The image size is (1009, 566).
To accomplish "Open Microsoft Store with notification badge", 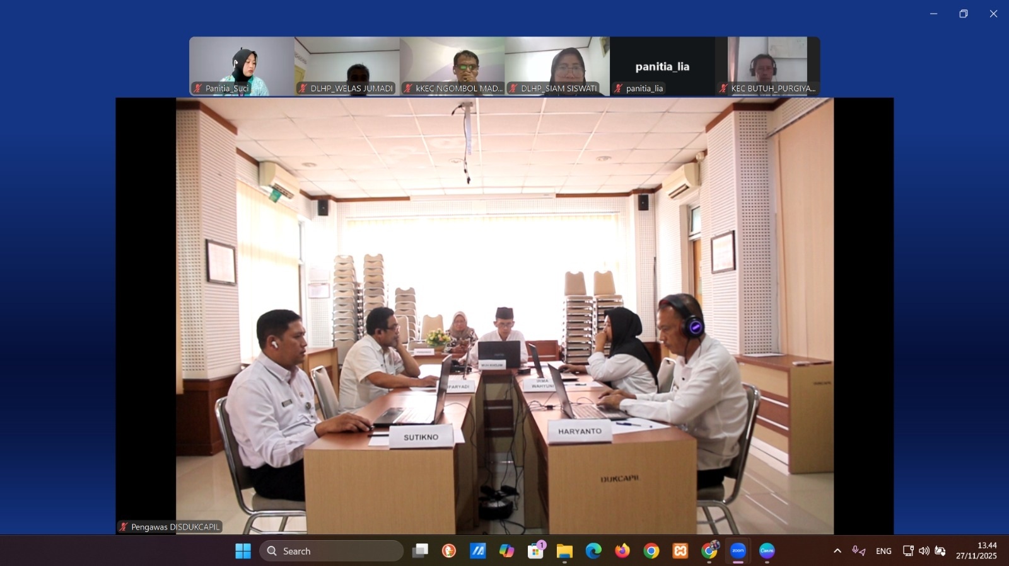I will 536,551.
